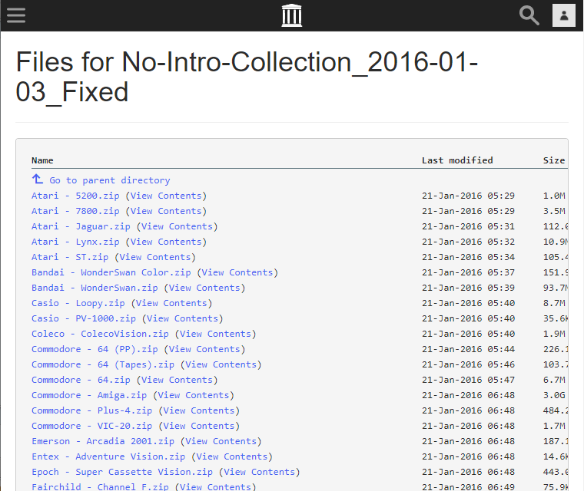Image resolution: width=584 pixels, height=491 pixels.
Task: Download Casio - Loopy.zip
Action: (x=78, y=303)
